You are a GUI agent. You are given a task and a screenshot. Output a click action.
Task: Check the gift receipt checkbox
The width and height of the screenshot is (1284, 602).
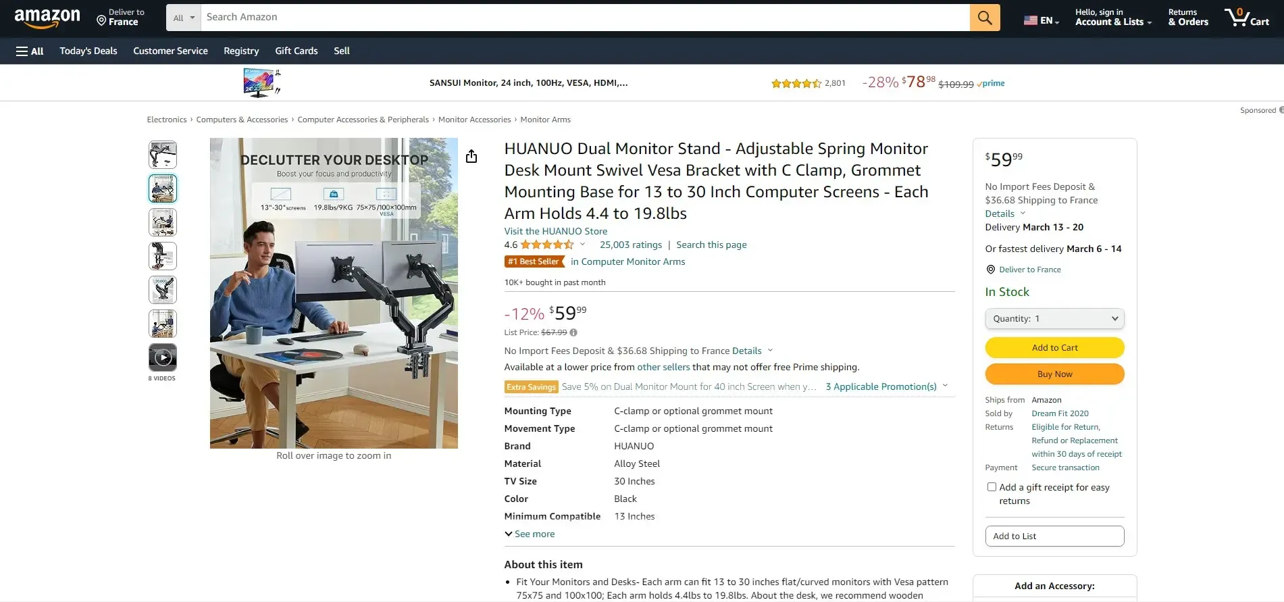[992, 486]
